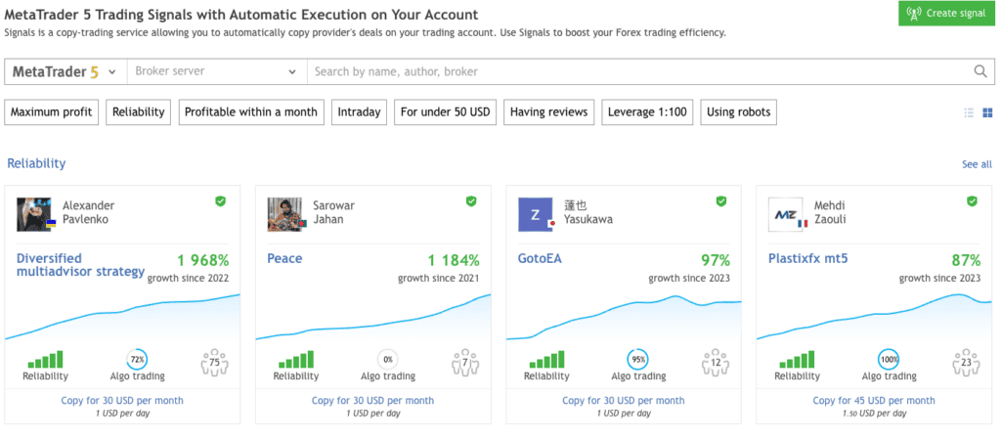Click the 0% algo trading gauge
The height and width of the screenshot is (440, 1001).
pos(387,360)
